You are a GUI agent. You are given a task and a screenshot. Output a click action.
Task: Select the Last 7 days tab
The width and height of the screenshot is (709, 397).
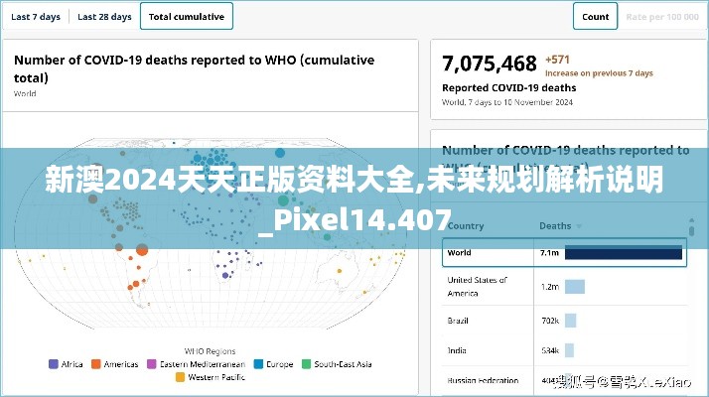(x=36, y=17)
